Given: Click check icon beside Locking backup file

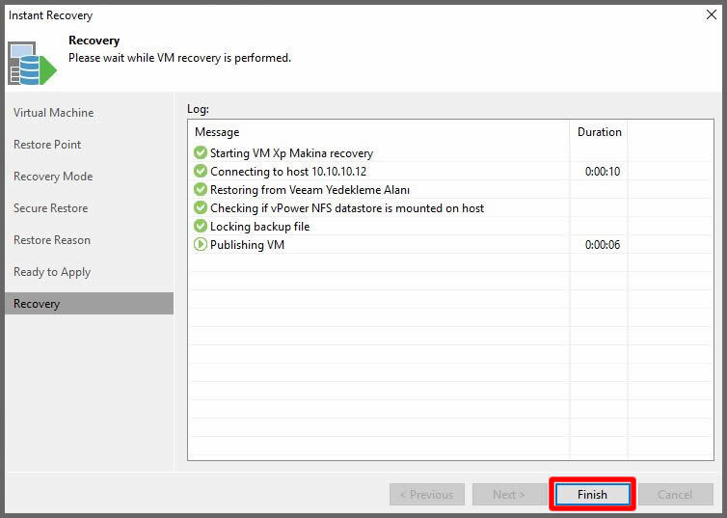Looking at the screenshot, I should pyautogui.click(x=201, y=226).
